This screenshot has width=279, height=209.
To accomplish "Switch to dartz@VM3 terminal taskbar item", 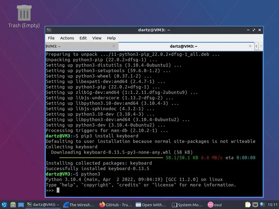I will (43, 205).
